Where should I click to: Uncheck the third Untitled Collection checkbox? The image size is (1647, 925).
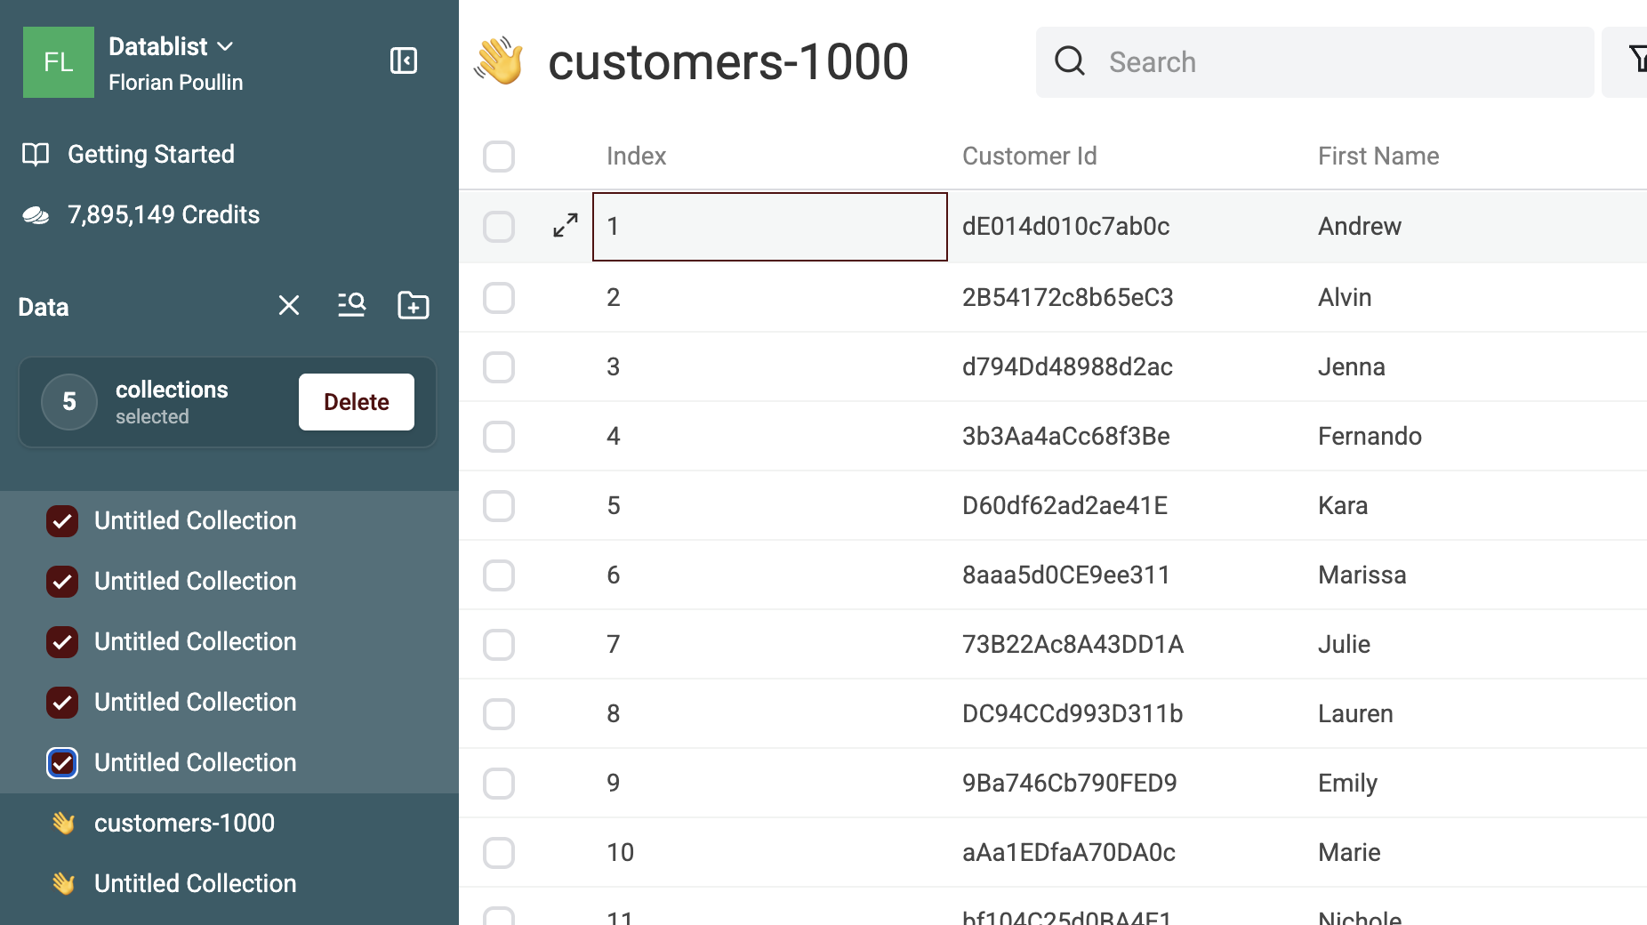tap(62, 642)
